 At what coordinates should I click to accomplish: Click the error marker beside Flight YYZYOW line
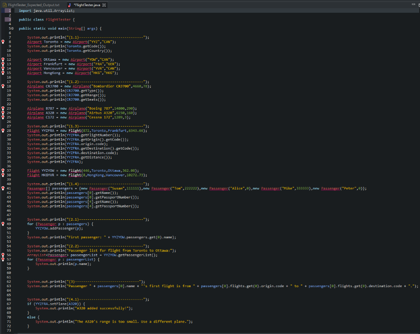[3, 170]
